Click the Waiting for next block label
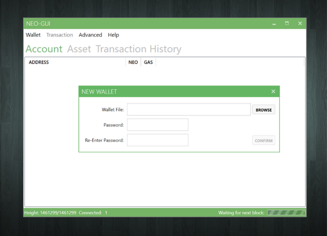328x236 pixels. point(241,213)
